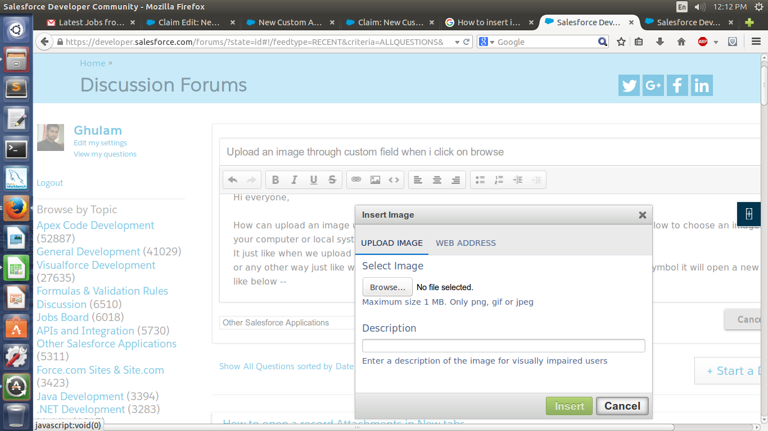Click the Undo icon in the editor toolbar
768x431 pixels.
tap(233, 180)
